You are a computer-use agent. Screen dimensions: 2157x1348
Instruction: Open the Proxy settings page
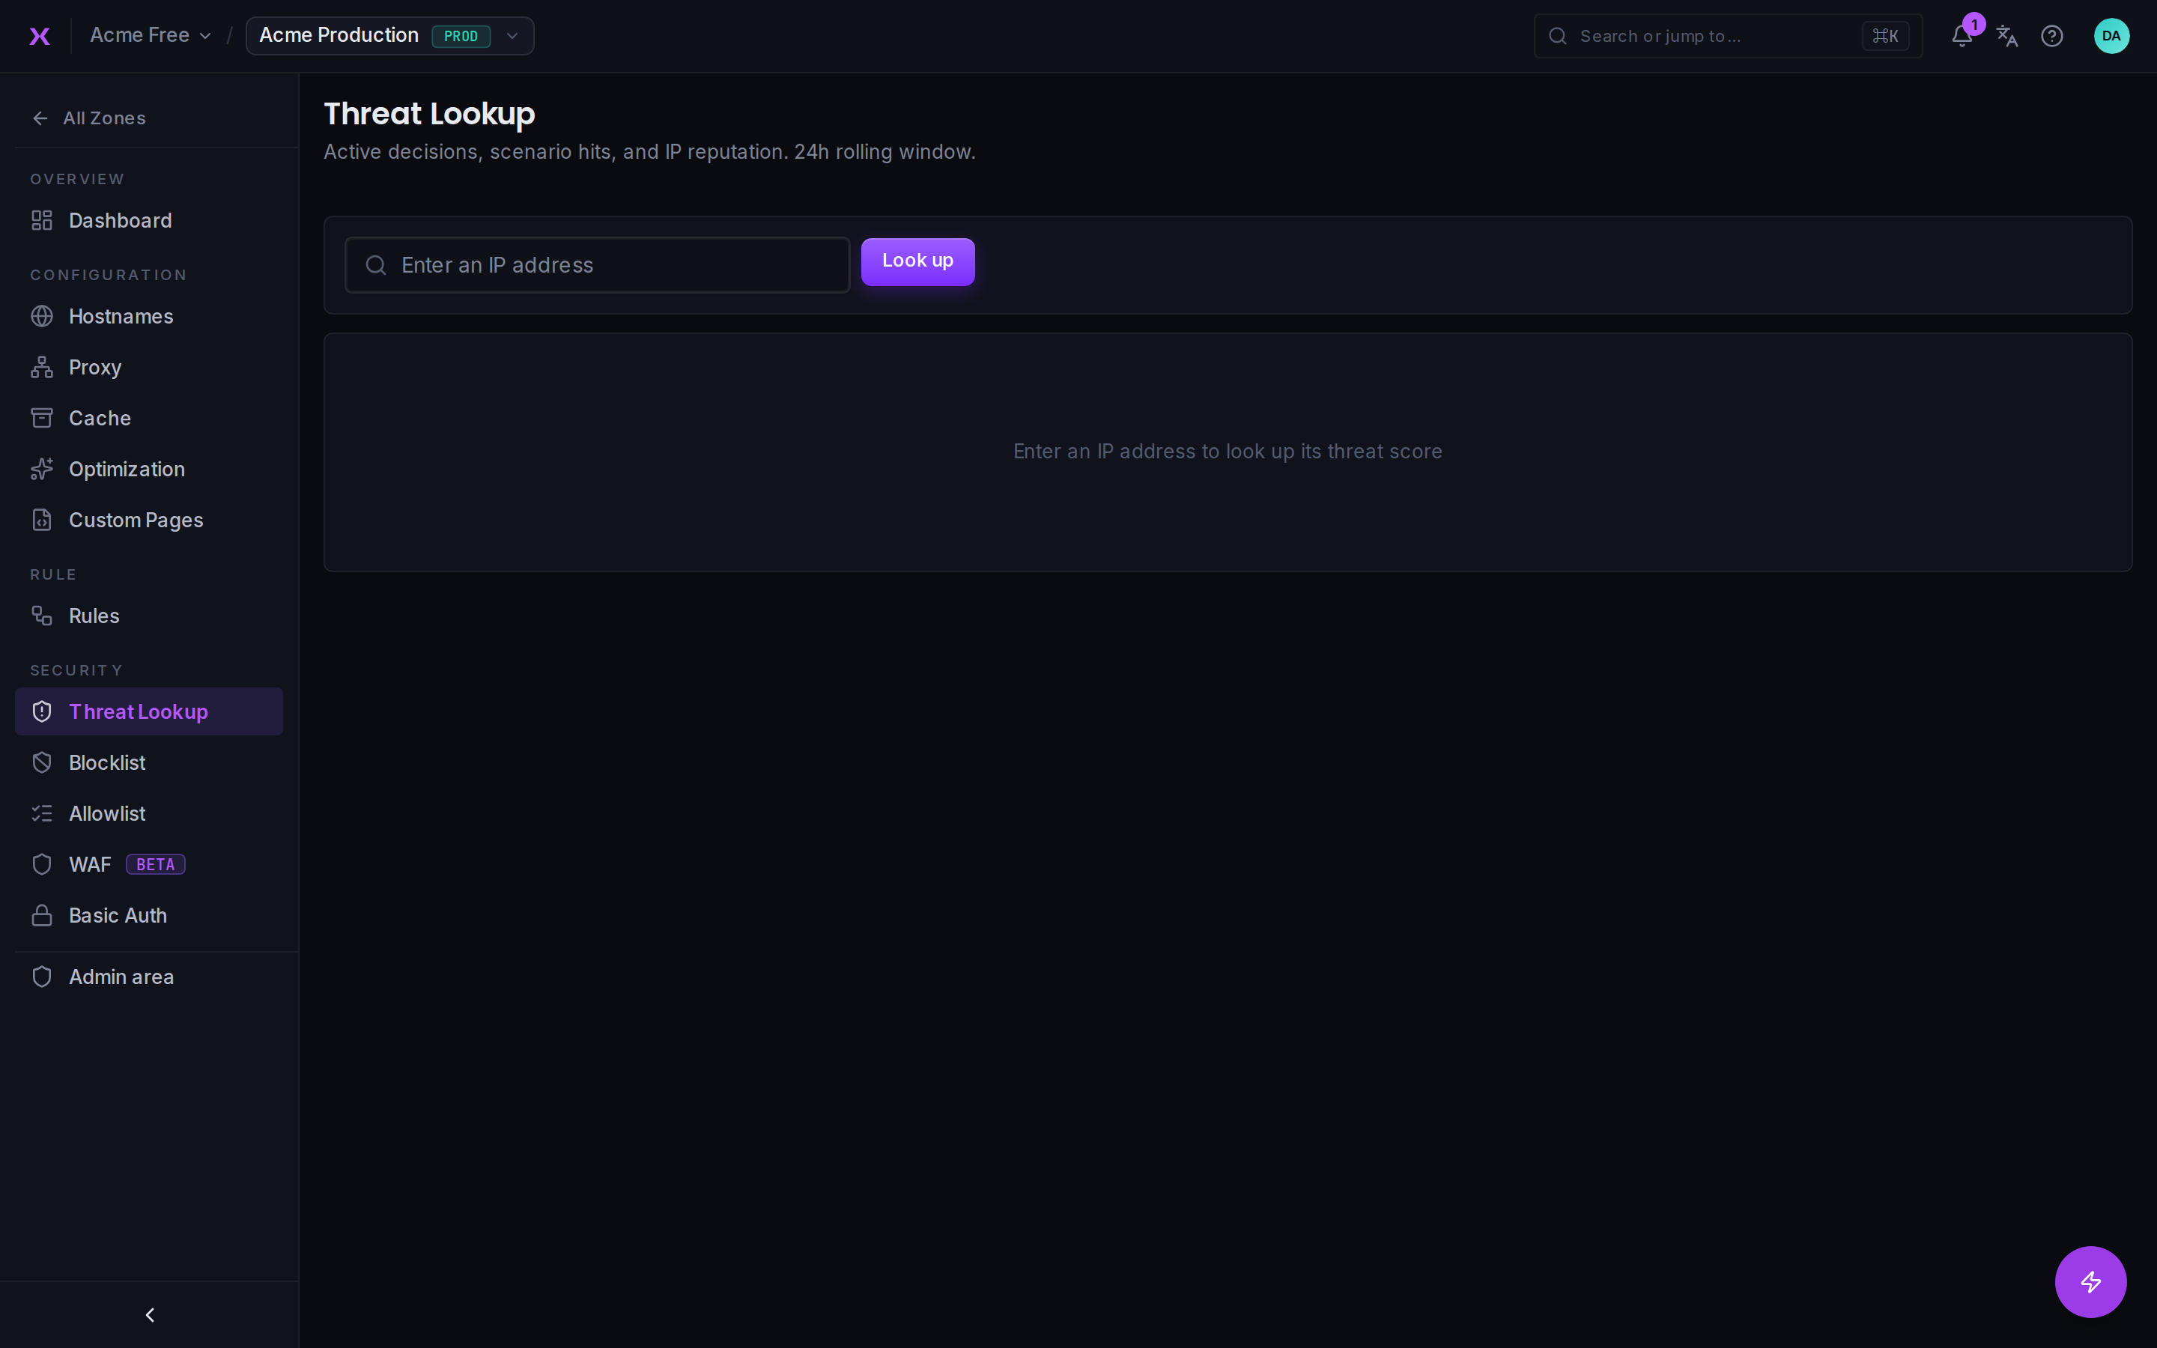coord(149,367)
